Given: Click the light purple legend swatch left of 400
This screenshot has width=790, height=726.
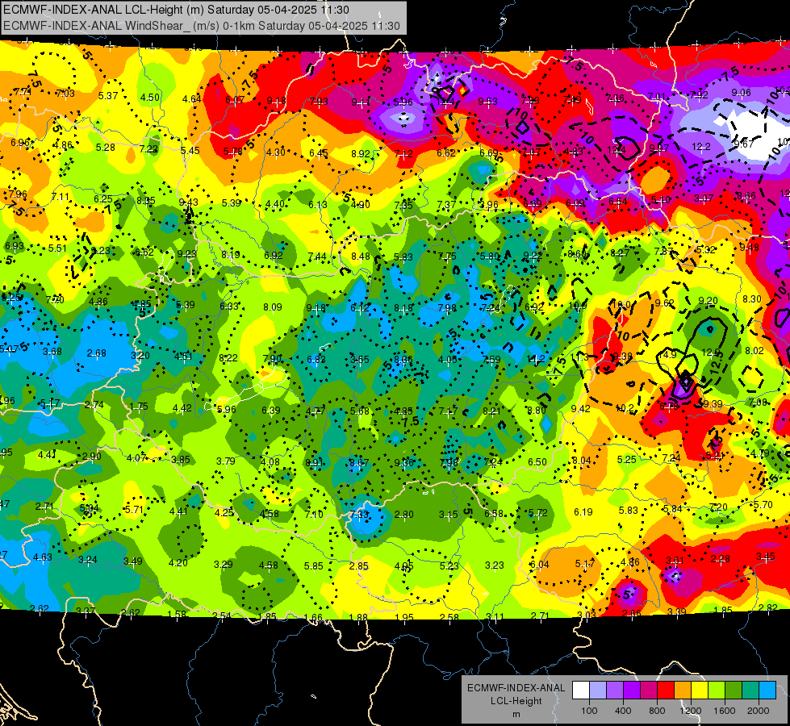Looking at the screenshot, I should coord(615,691).
